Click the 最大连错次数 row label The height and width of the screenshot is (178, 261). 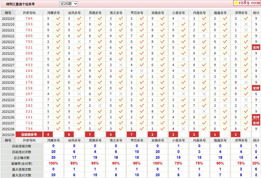click(22, 169)
